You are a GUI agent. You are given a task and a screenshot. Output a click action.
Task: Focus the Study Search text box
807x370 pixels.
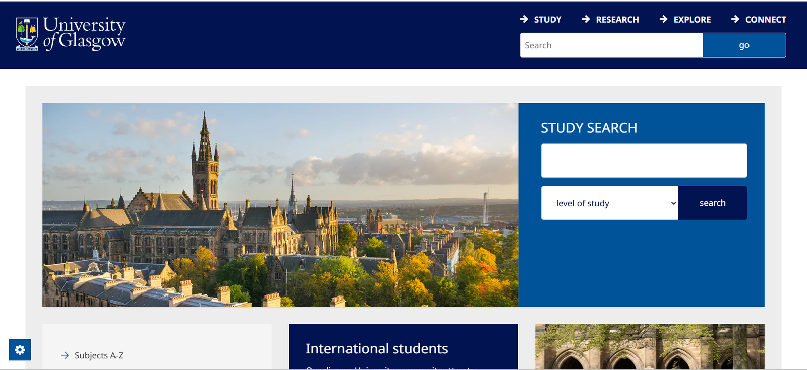point(644,161)
